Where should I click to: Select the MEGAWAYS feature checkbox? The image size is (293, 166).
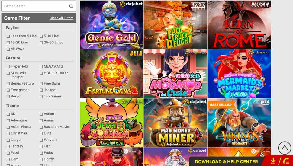click(x=41, y=67)
